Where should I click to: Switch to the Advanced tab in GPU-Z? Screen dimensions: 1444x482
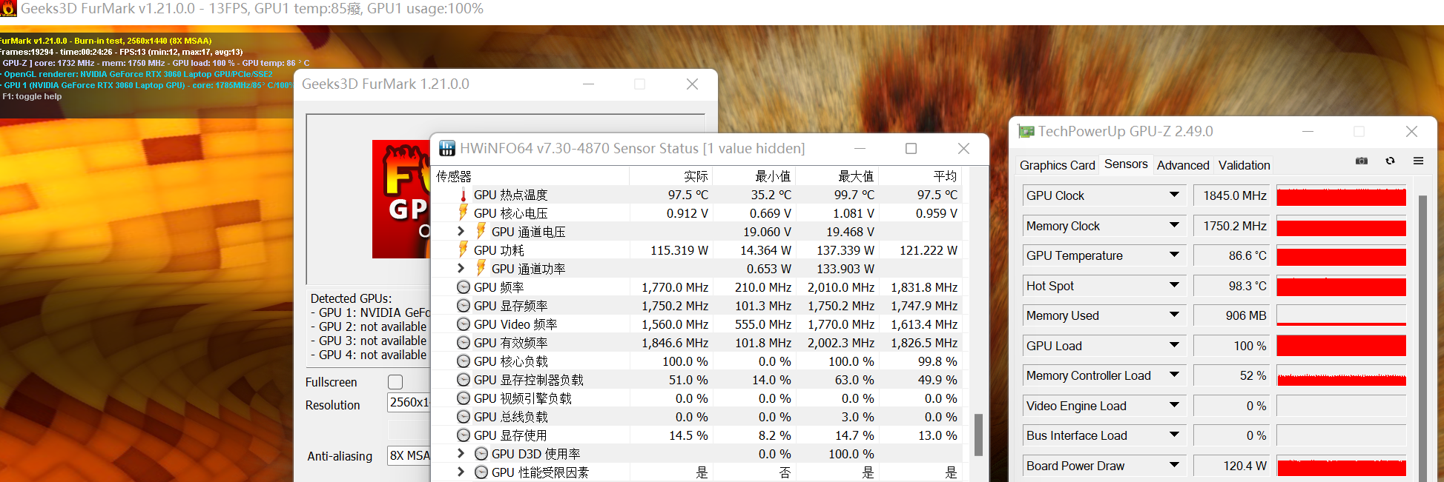coord(1182,165)
